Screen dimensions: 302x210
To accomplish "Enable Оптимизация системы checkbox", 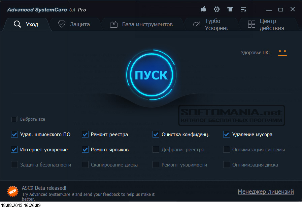I will [x=227, y=149].
